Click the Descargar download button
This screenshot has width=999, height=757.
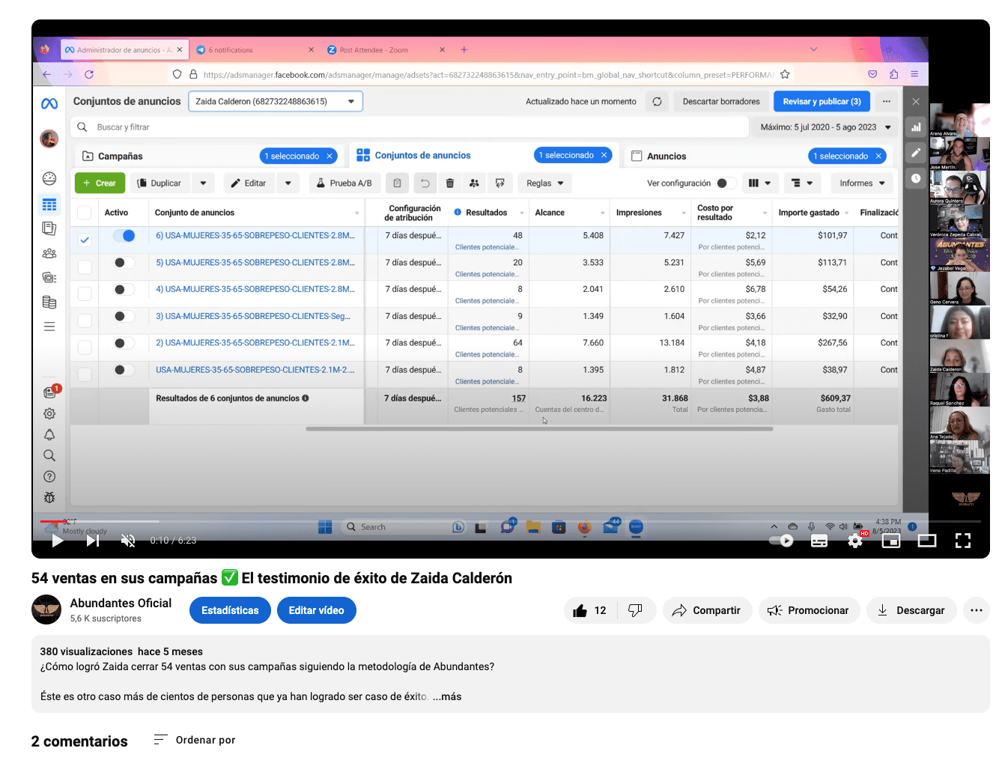pos(911,610)
